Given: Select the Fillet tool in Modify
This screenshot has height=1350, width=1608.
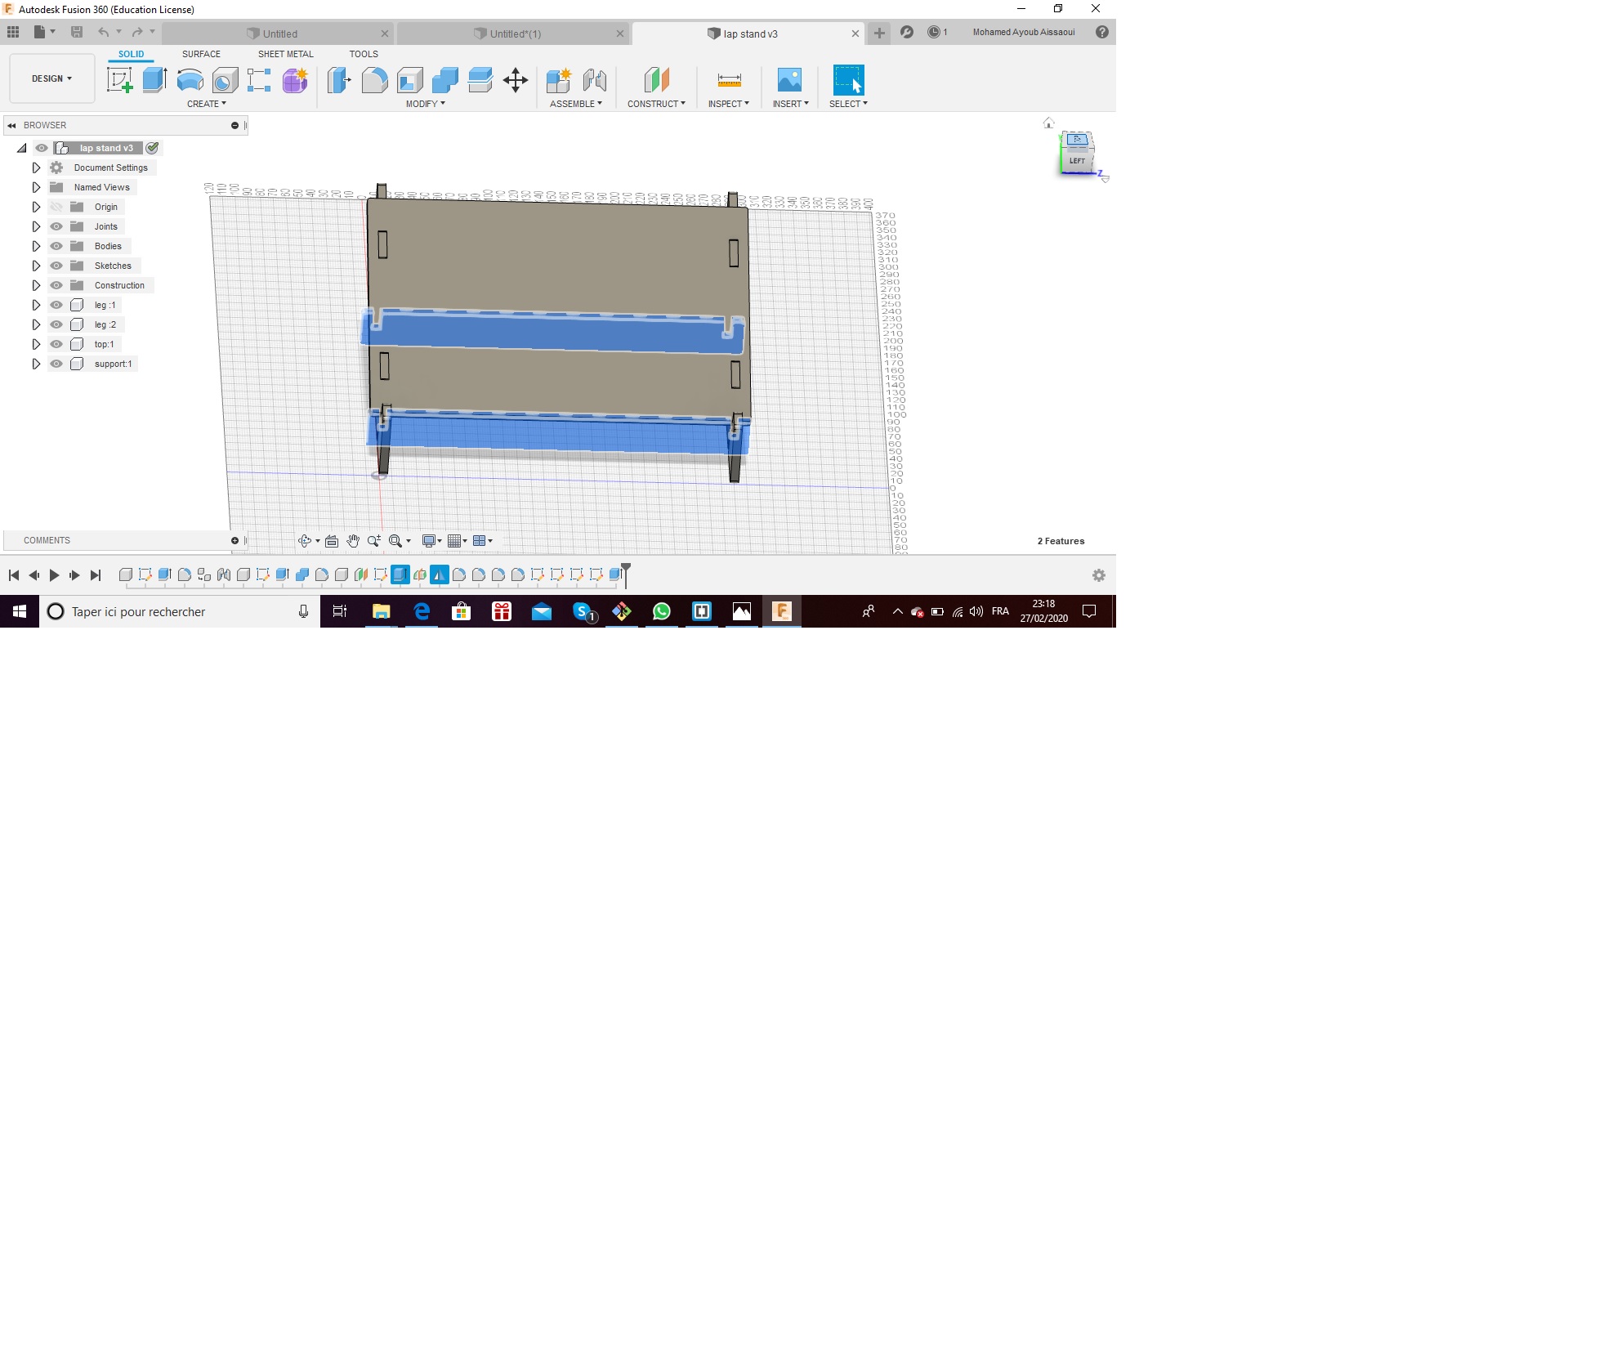Looking at the screenshot, I should [x=374, y=80].
